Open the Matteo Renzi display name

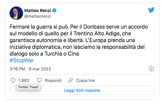(38, 11)
